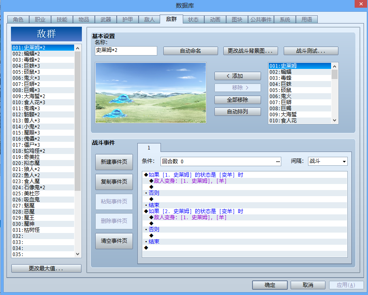Screen dimensions: 368x295
Task: Click 更改最大值 button
Action: pos(46,269)
